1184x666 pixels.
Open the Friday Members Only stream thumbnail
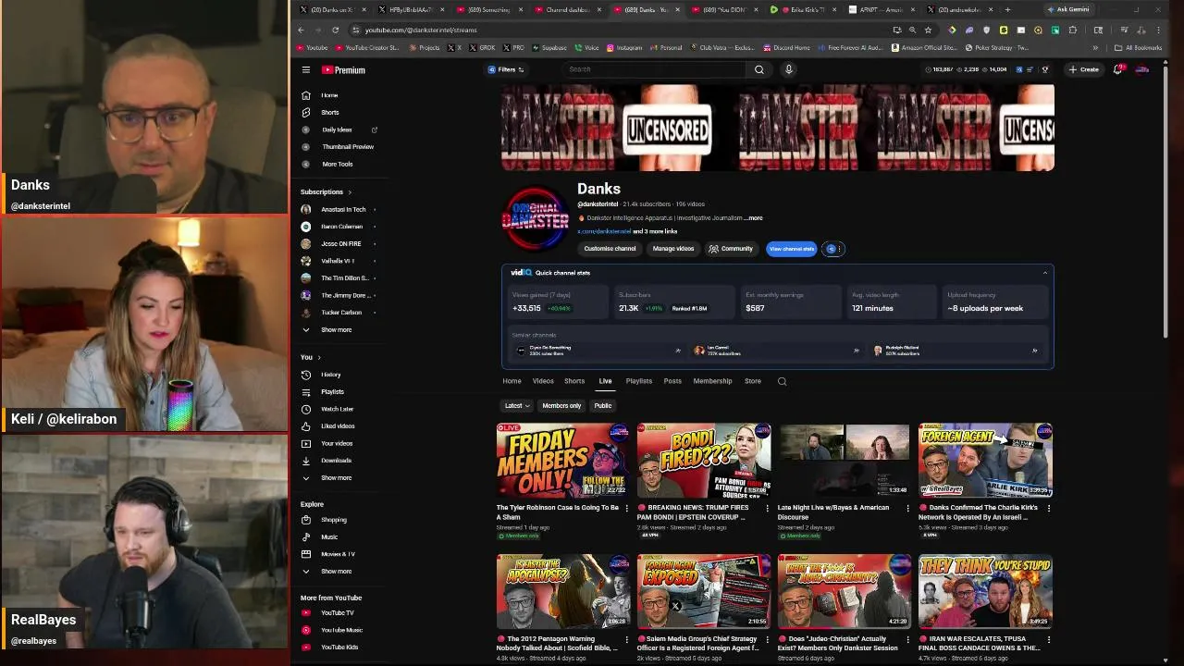[x=563, y=461]
